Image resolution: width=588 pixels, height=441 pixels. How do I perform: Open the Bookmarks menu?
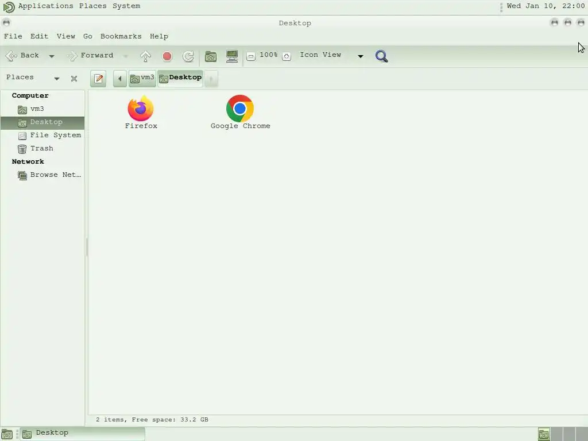tap(121, 36)
